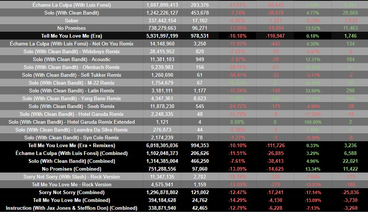368x212 pixels.
Task: Select Tell Me You Love Me - Rock Version
Action: pyautogui.click(x=72, y=184)
